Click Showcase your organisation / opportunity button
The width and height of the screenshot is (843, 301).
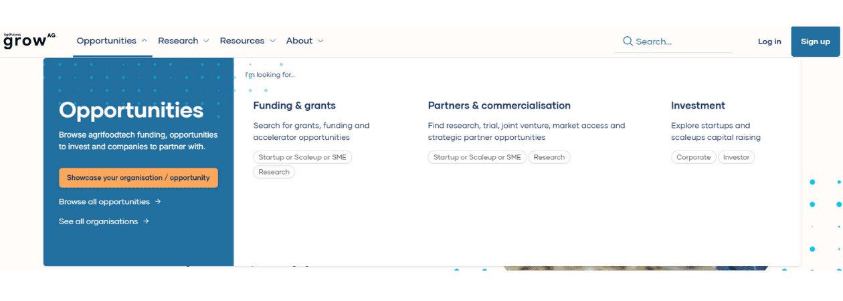[138, 178]
